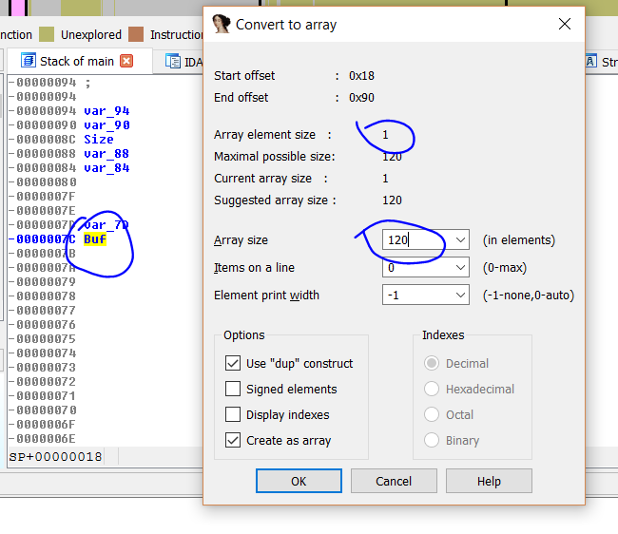Click the Instruction legend color swatch

coord(136,34)
